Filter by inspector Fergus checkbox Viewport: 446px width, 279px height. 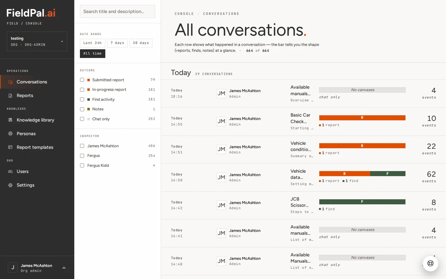(82, 156)
